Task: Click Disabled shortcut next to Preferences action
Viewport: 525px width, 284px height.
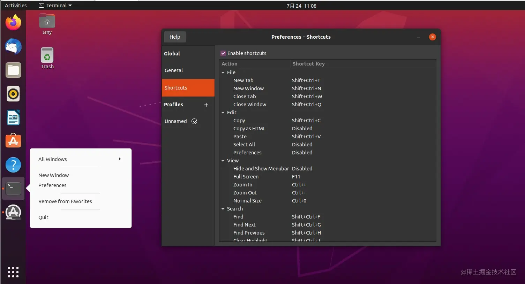Action: click(302, 153)
